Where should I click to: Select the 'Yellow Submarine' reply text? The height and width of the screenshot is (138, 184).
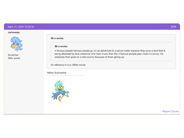pyautogui.click(x=56, y=73)
